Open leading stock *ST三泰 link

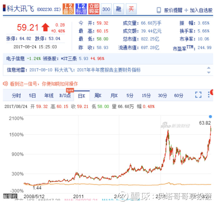pyautogui.click(x=69, y=59)
